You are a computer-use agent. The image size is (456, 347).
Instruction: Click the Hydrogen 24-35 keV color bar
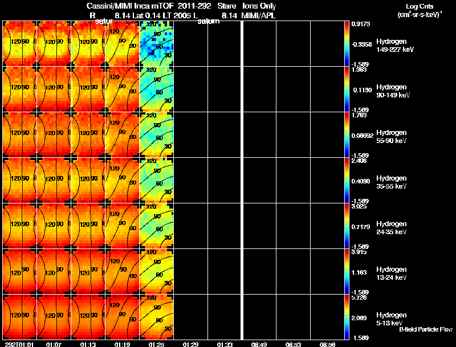pos(347,226)
